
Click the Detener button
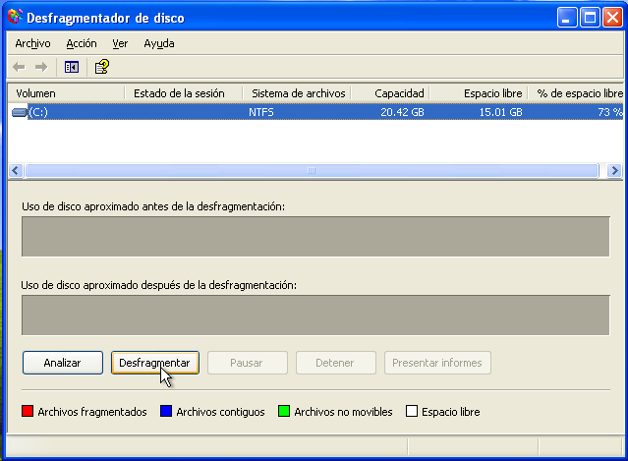[x=336, y=363]
